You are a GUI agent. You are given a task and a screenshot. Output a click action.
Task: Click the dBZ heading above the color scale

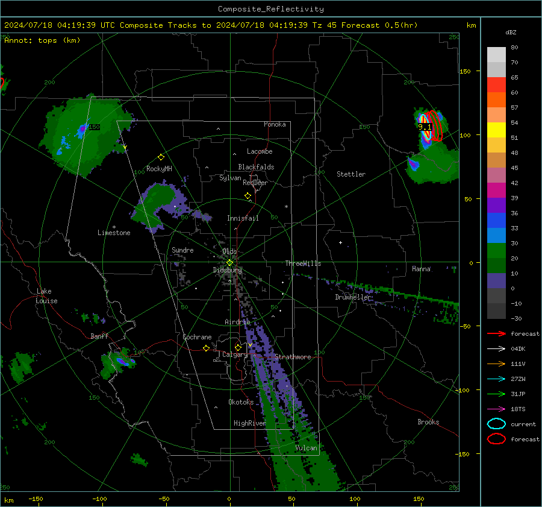pyautogui.click(x=511, y=32)
